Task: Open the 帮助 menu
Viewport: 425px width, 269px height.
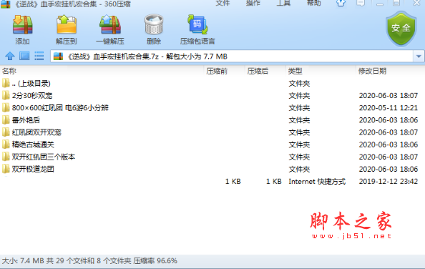Action: coord(314,3)
